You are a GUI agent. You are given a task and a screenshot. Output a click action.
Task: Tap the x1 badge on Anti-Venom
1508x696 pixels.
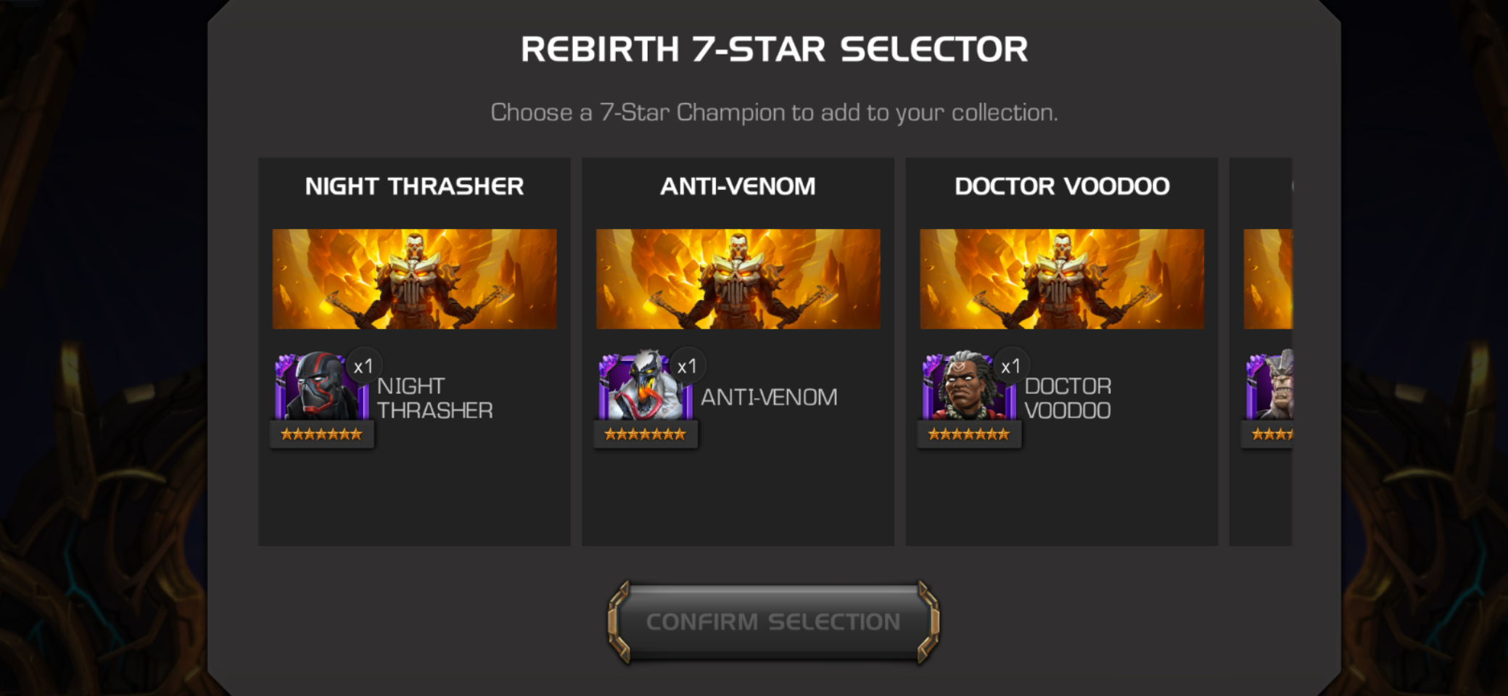tap(687, 366)
